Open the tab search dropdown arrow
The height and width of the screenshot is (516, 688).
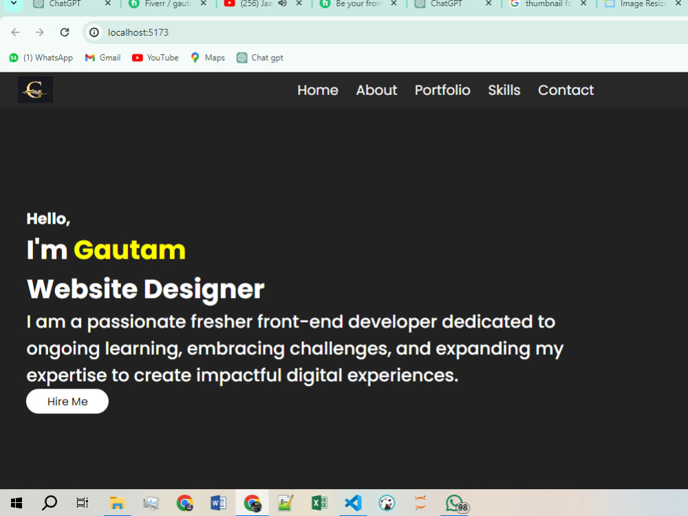pyautogui.click(x=14, y=4)
